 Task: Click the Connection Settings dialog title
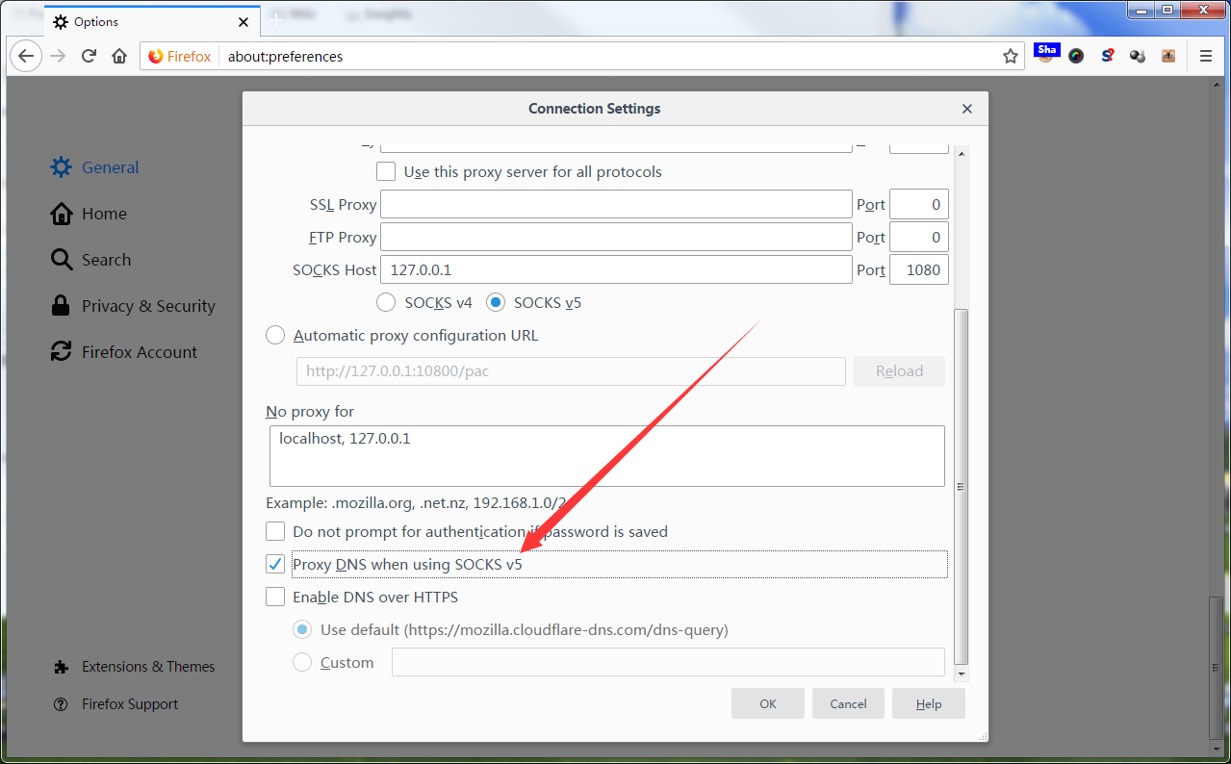coord(595,109)
